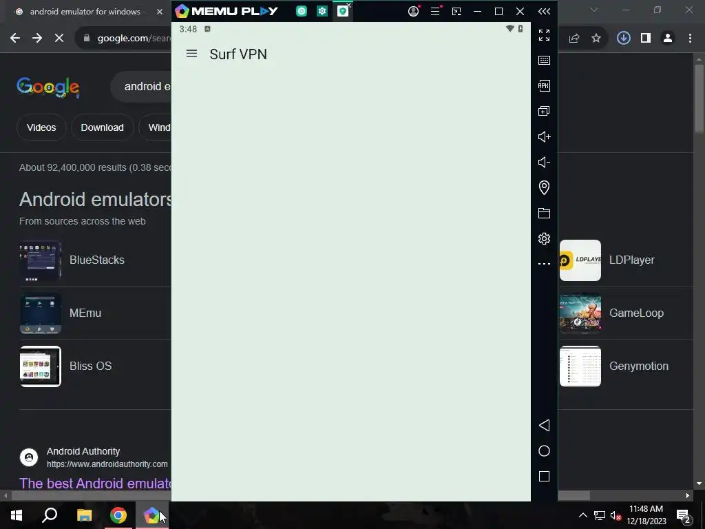Image resolution: width=705 pixels, height=529 pixels.
Task: Decrease volume in MEmu sidebar
Action: tap(544, 162)
